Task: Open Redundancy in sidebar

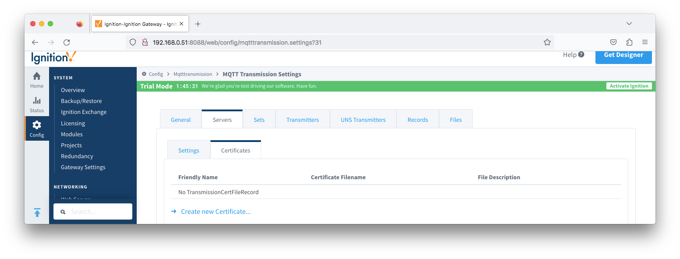Action: click(x=77, y=156)
